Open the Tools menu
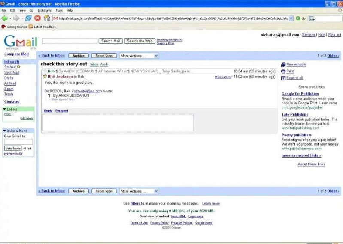 59,10
